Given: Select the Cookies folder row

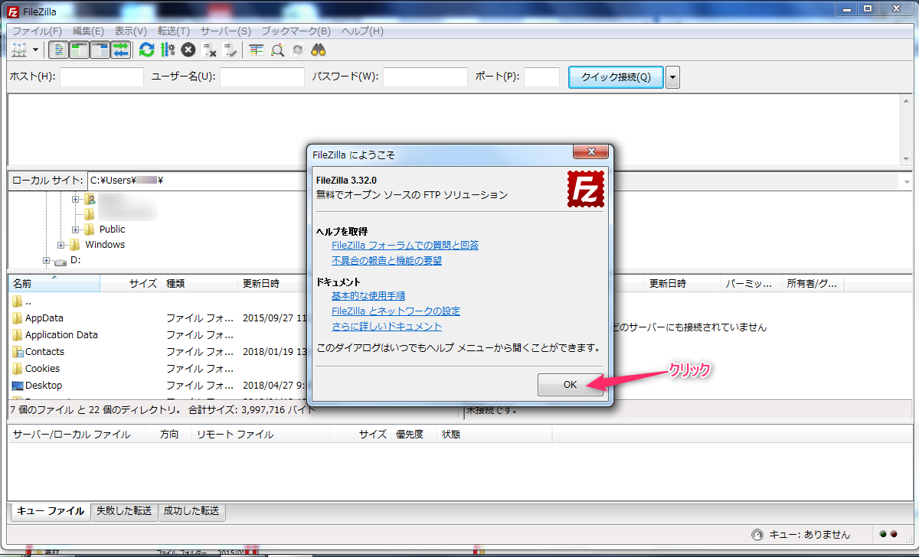Looking at the screenshot, I should coord(159,369).
